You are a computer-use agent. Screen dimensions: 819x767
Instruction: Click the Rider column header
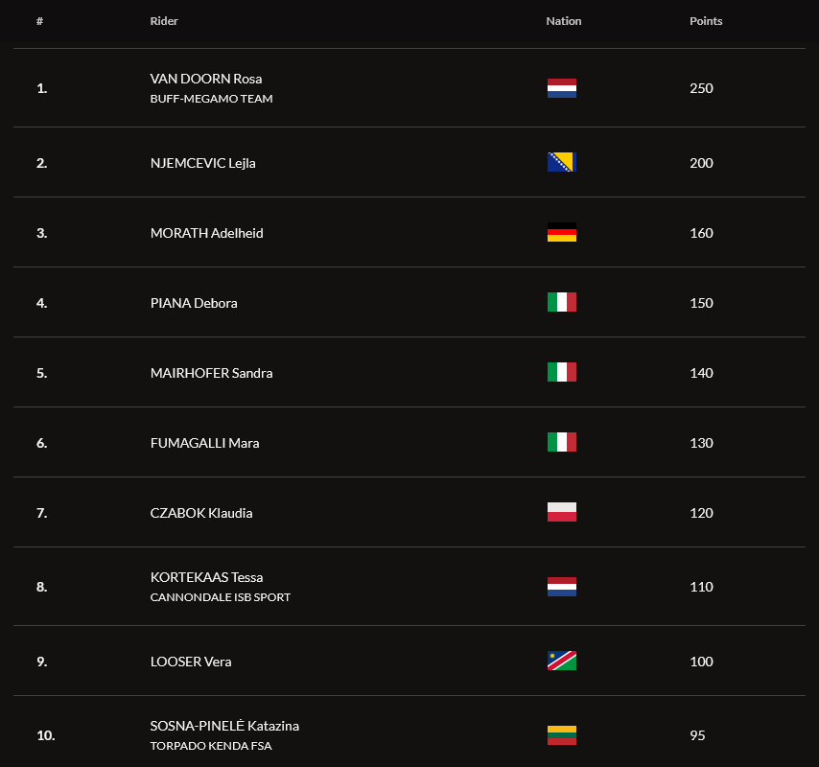pyautogui.click(x=164, y=21)
